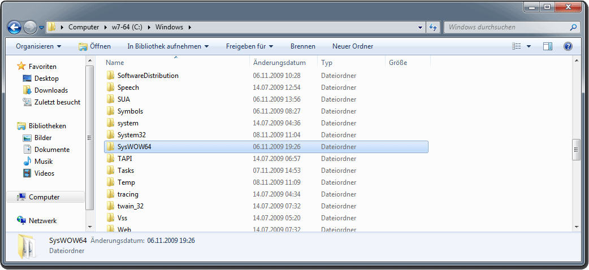Expand the view options dropdown arrow
Screen dimensions: 589x270
tap(529, 46)
